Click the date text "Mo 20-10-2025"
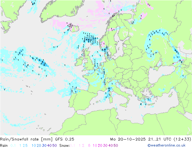The image size is (192, 148). click(128, 139)
